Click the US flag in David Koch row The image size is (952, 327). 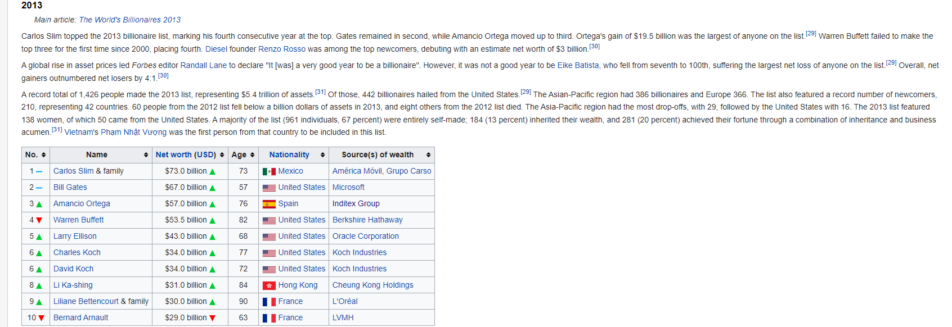click(269, 269)
